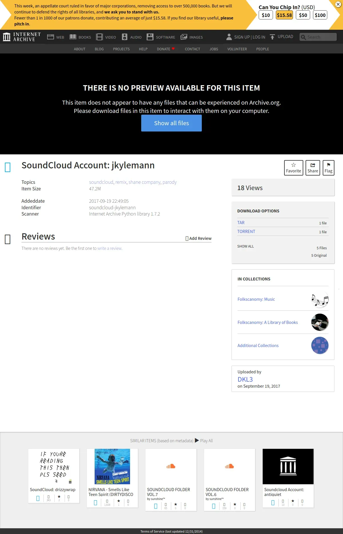Click the Library of Books collection thumbnail
This screenshot has height=534, width=343.
pyautogui.click(x=320, y=322)
